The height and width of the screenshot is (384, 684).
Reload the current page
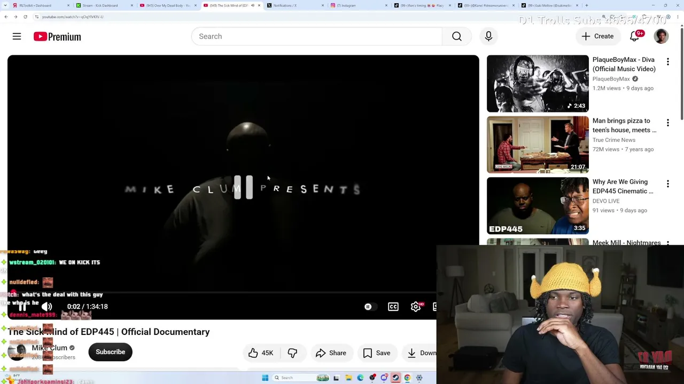25,17
